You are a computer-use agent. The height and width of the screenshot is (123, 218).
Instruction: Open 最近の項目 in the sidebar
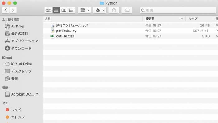click(19, 34)
